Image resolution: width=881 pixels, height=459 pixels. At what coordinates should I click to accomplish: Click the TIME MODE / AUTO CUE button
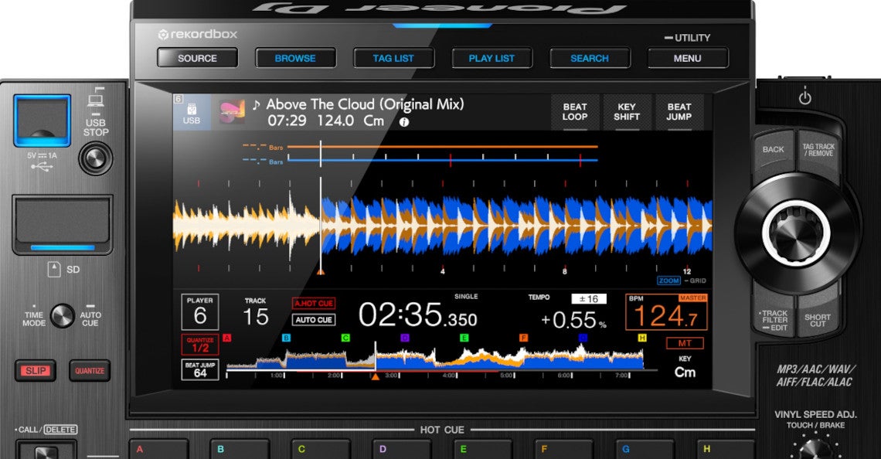[63, 316]
